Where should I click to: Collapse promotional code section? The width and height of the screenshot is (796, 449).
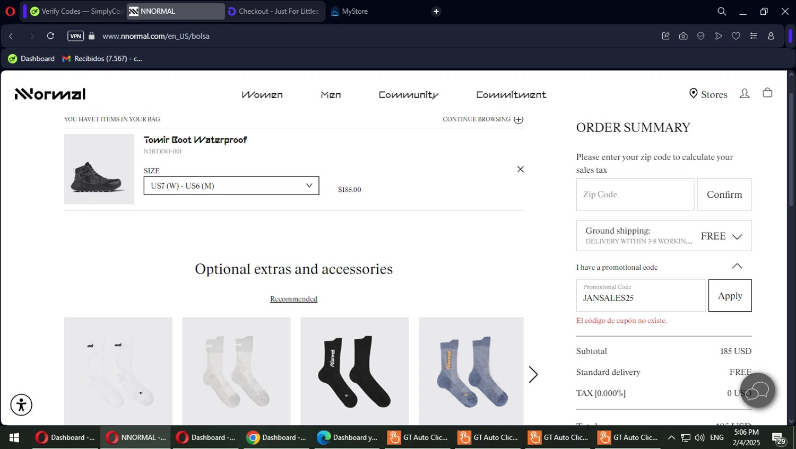[x=737, y=266]
